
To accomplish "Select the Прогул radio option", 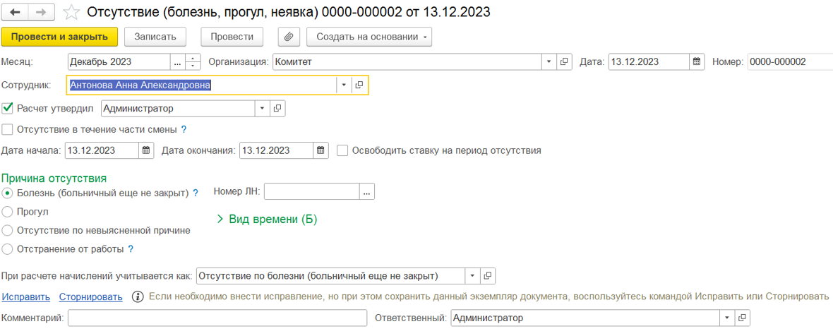I will click(x=8, y=212).
